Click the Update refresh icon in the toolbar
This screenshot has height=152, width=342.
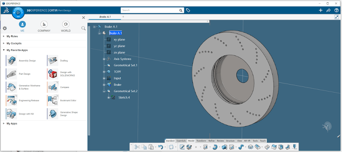pyautogui.click(x=171, y=147)
